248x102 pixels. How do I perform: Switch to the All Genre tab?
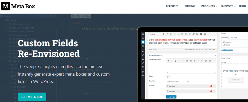point(225,38)
